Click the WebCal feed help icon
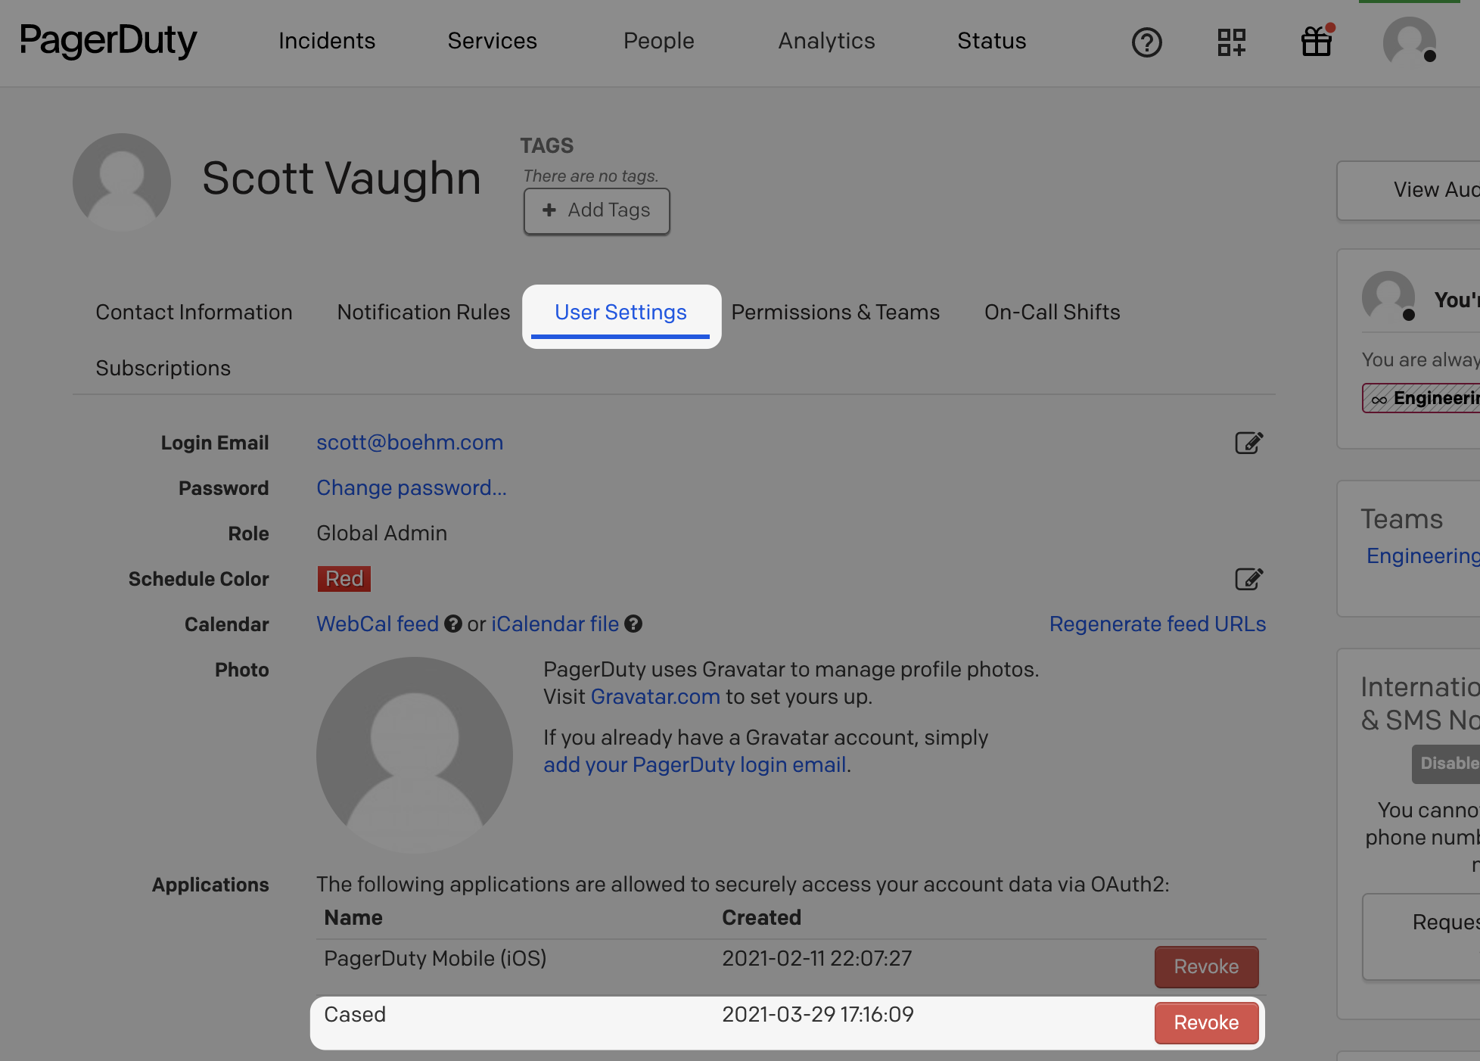Screen dimensions: 1480x1061 [452, 624]
